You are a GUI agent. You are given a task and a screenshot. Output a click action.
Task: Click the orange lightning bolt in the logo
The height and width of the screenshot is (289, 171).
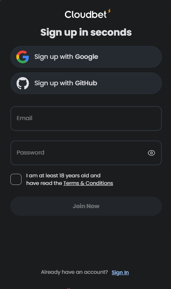109,11
